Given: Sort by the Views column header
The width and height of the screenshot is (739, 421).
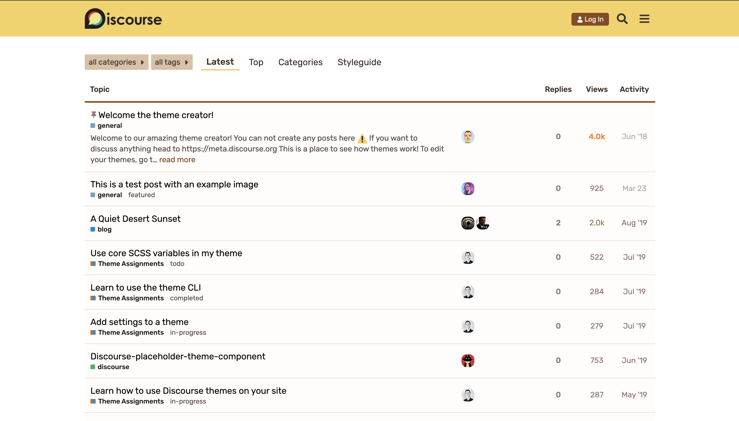Looking at the screenshot, I should 596,89.
